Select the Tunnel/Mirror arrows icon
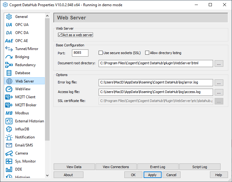232x182 pixels. pos(9,49)
